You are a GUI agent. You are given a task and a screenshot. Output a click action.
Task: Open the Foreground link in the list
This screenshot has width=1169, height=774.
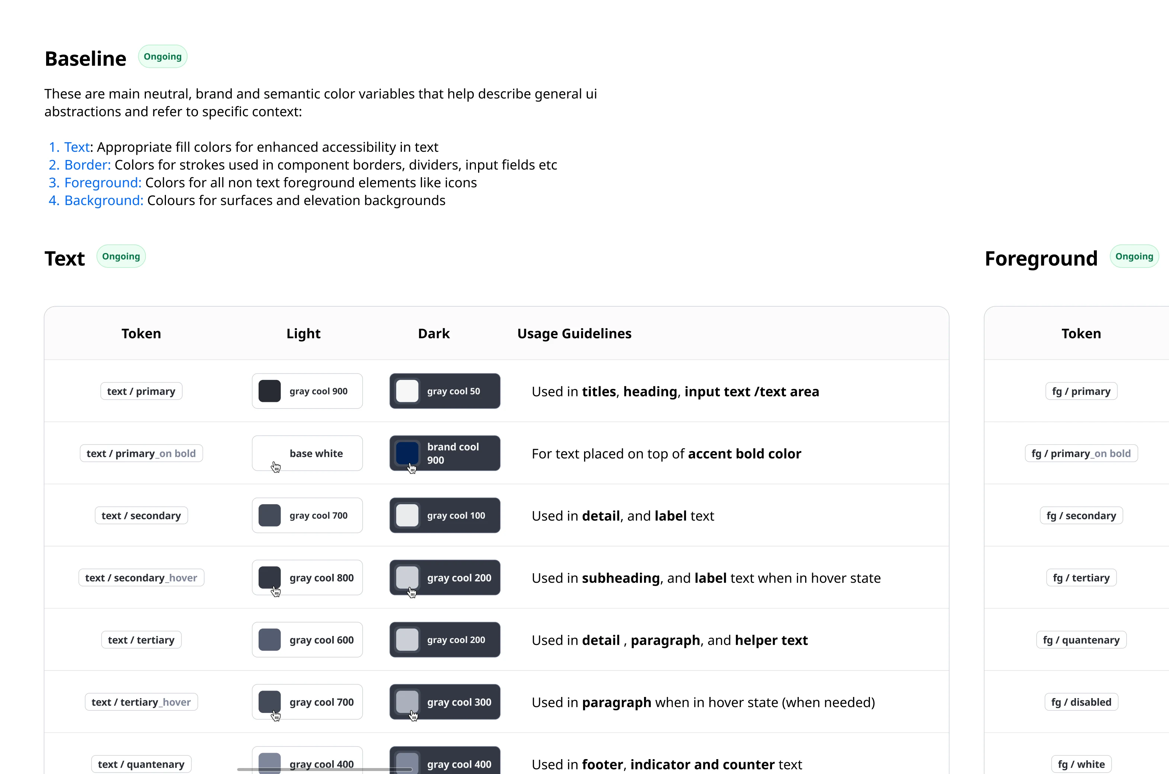[102, 183]
